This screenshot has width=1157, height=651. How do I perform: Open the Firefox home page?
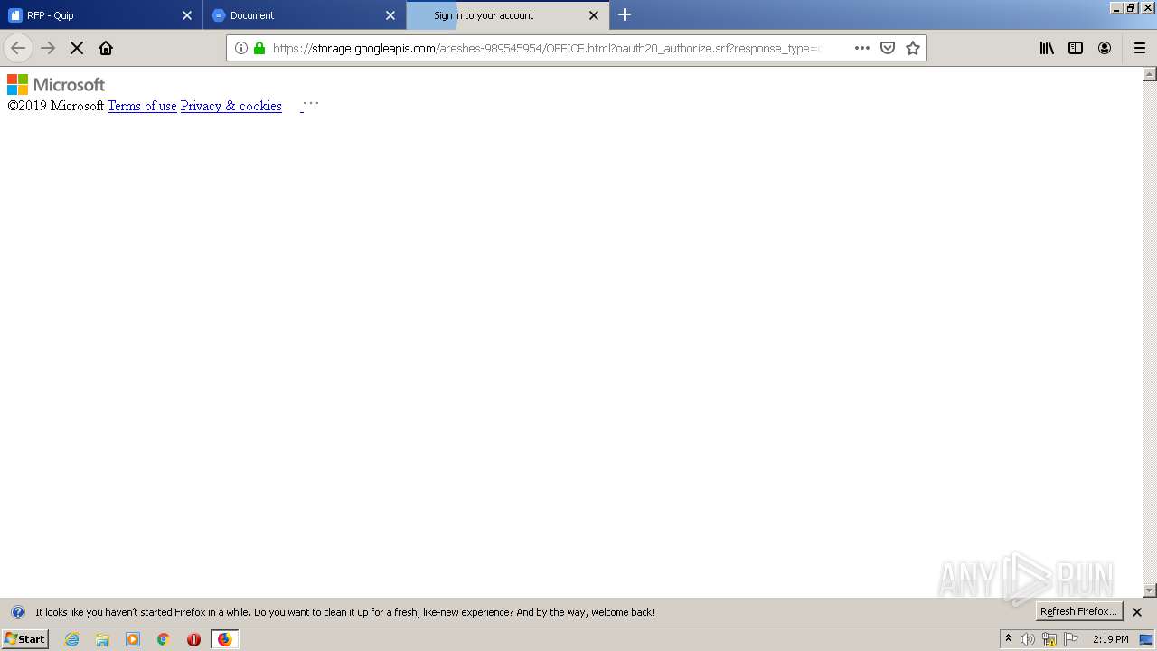[106, 48]
